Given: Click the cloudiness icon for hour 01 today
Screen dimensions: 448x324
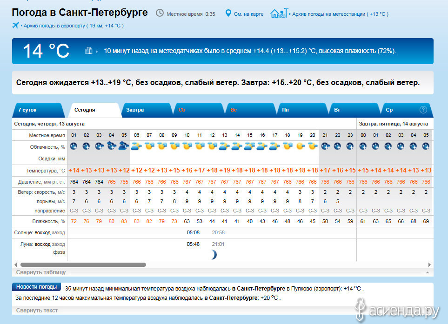Looking at the screenshot, I should click(74, 146).
